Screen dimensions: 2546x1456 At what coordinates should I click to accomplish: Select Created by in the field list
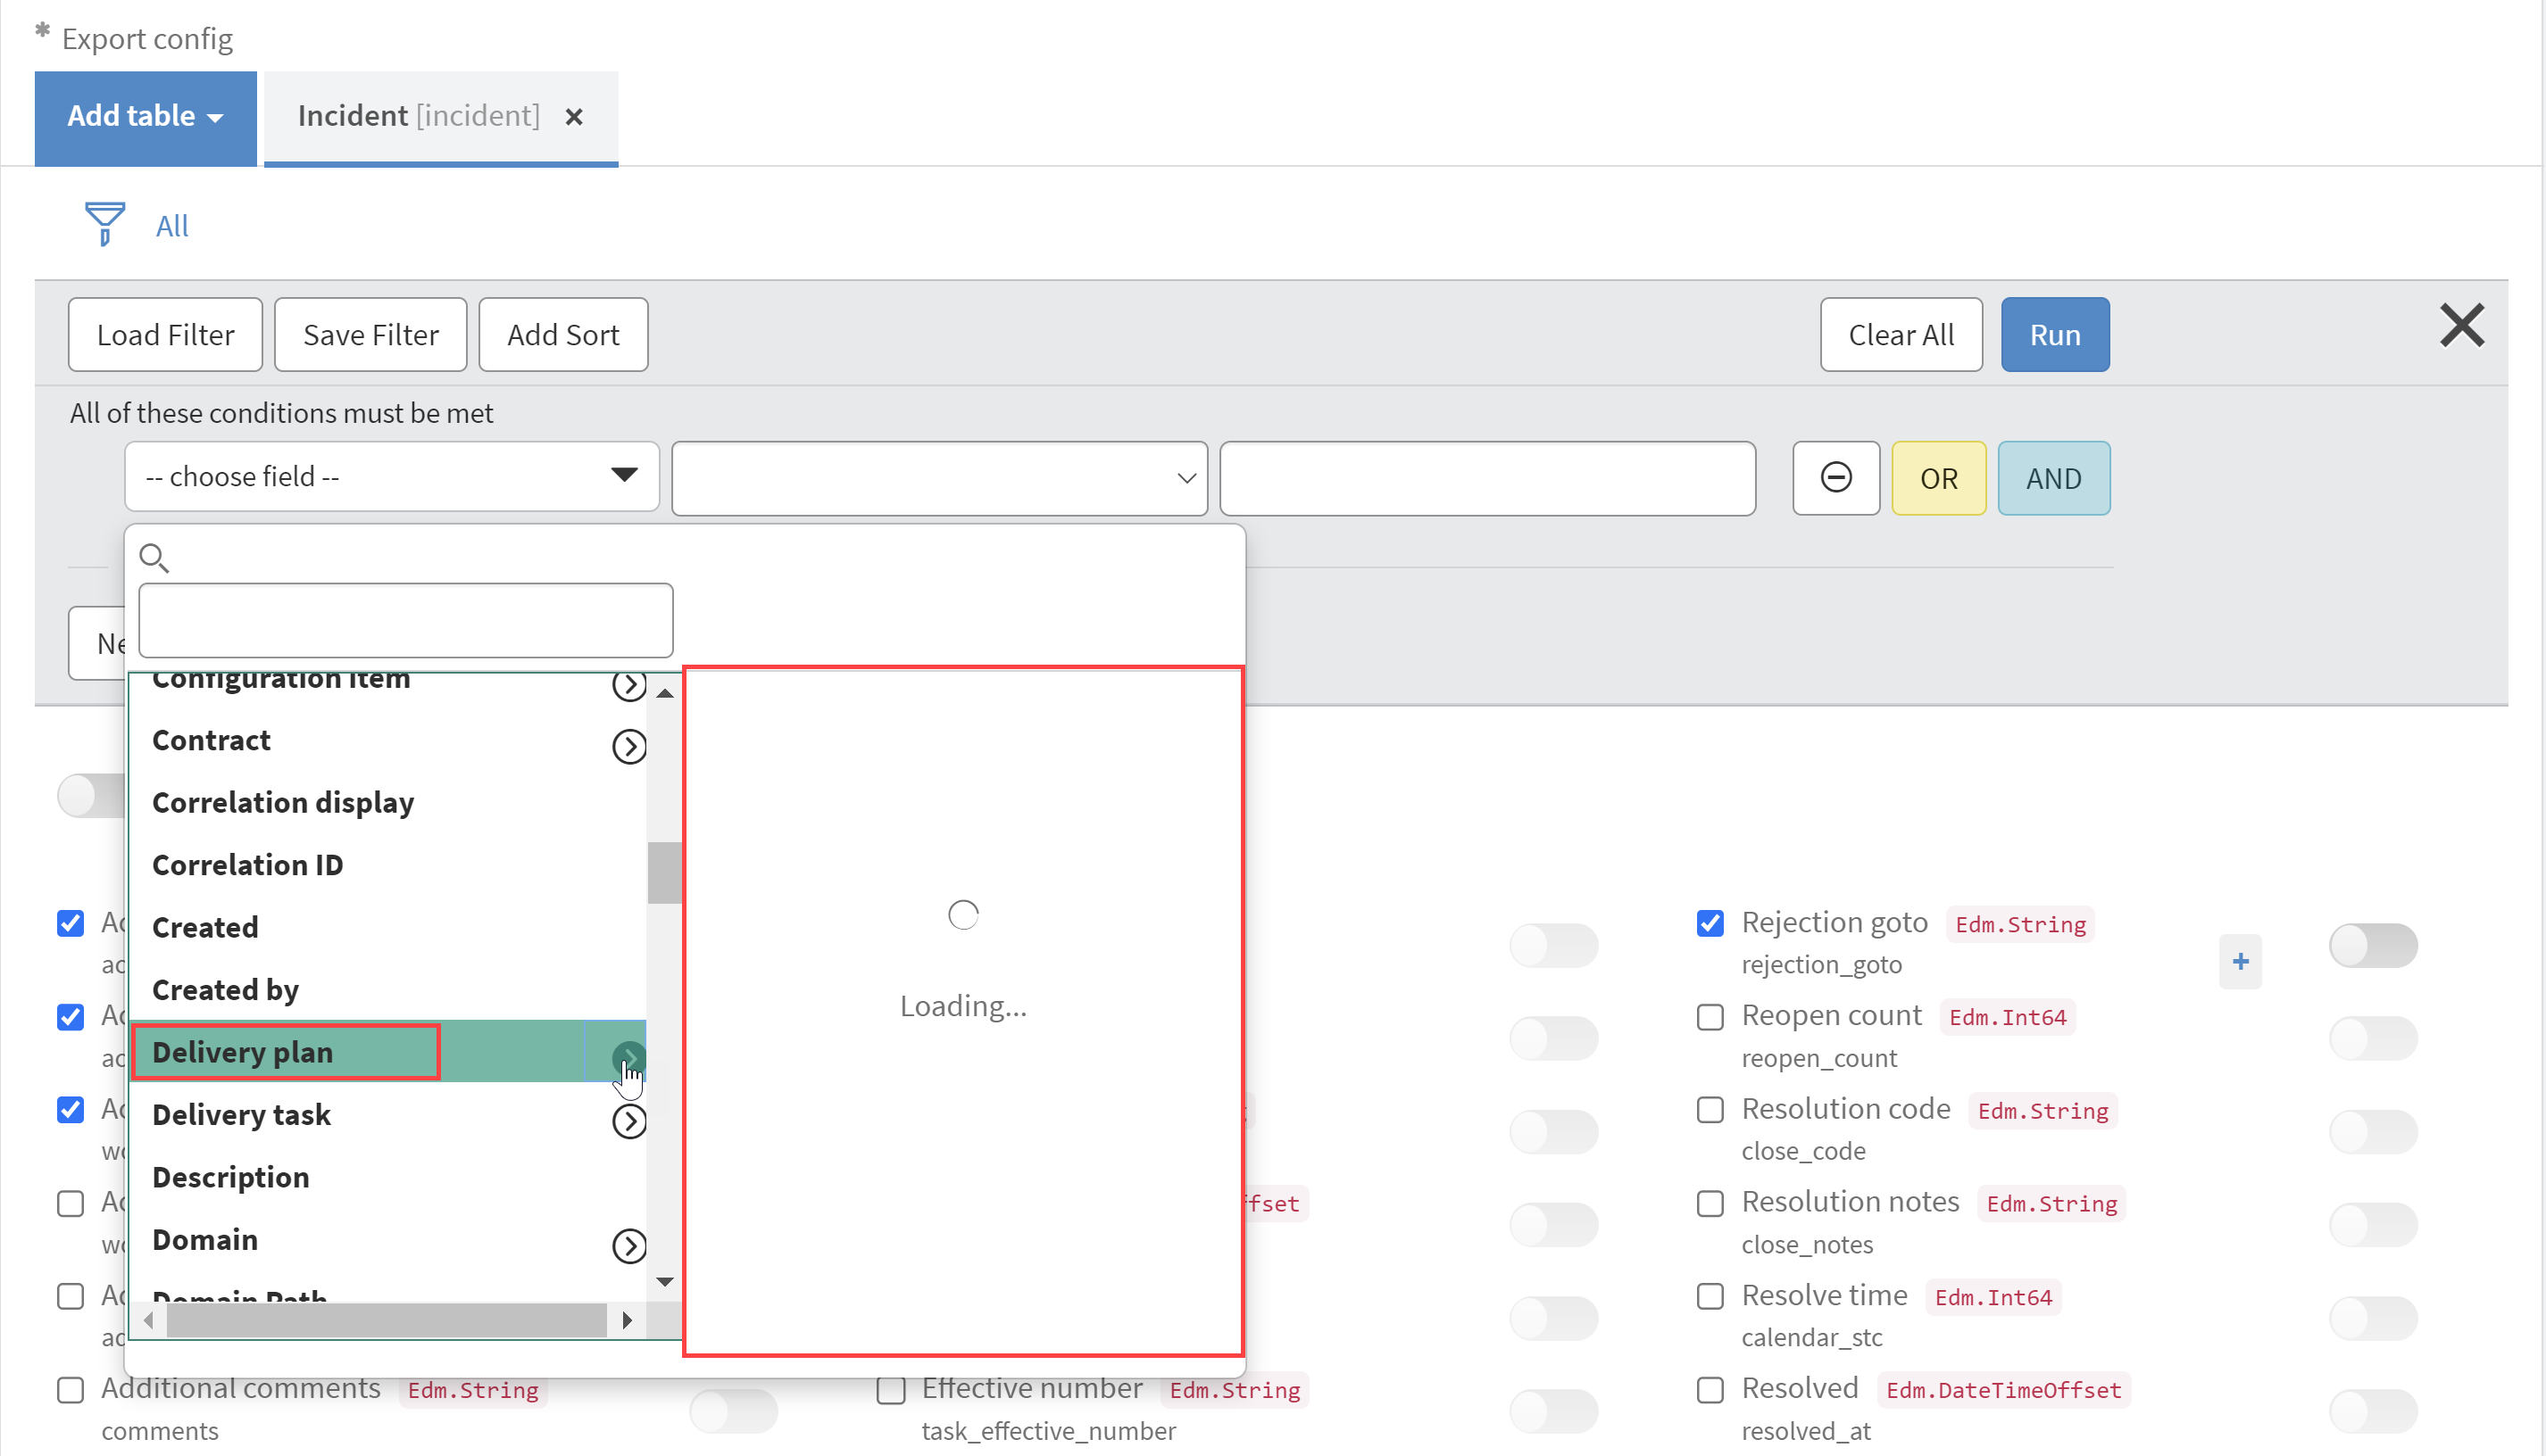pyautogui.click(x=225, y=990)
